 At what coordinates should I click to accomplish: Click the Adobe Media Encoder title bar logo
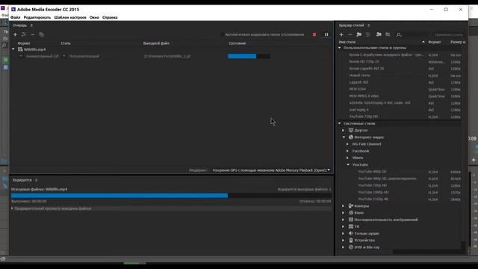click(x=13, y=10)
